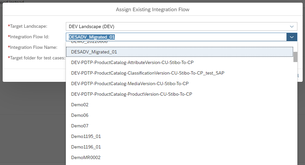Select the Demo06 option

point(80,115)
